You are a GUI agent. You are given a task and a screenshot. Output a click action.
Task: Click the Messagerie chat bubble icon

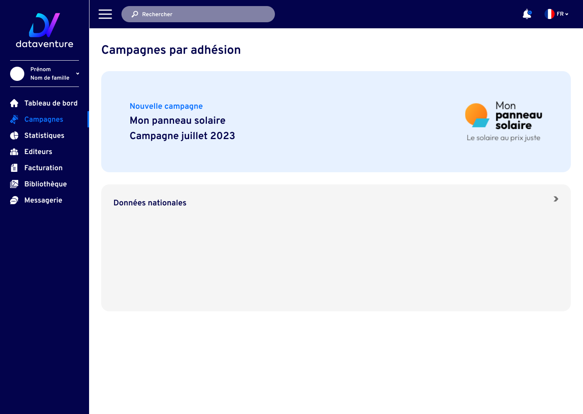point(14,200)
